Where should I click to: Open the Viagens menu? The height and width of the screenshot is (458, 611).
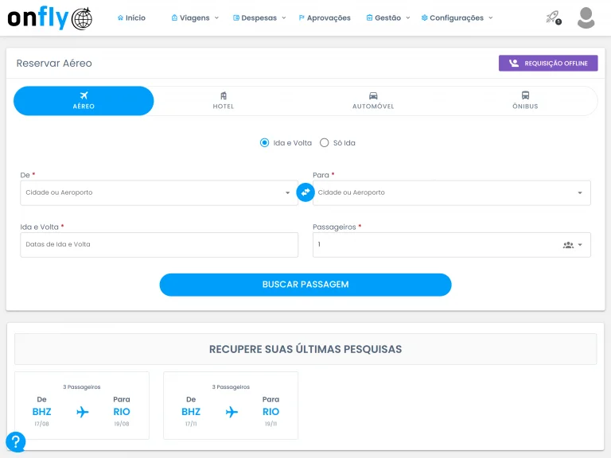195,18
